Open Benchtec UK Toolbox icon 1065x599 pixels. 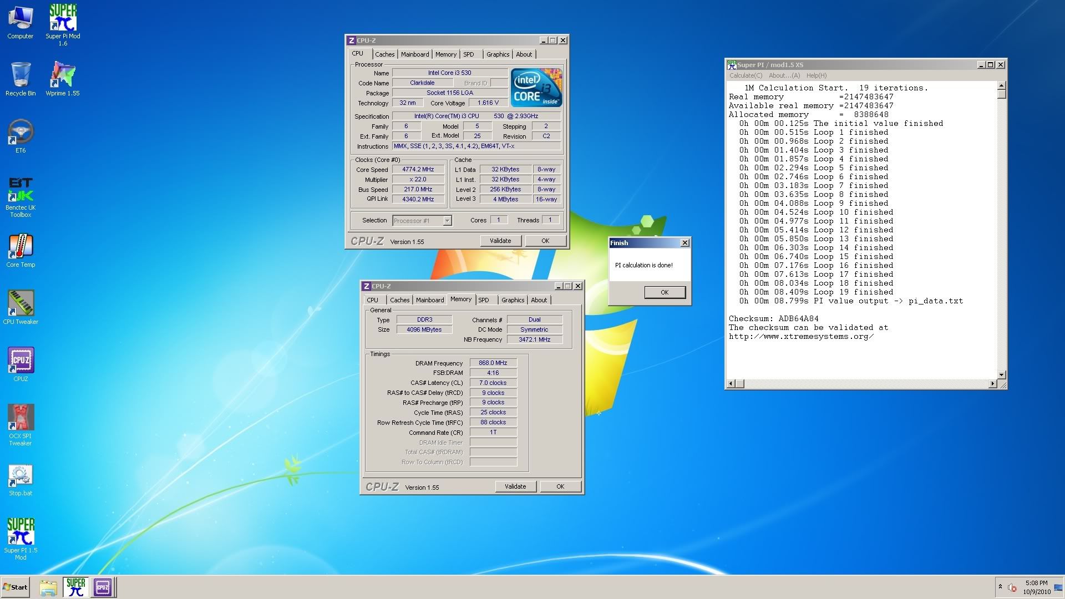pyautogui.click(x=21, y=190)
